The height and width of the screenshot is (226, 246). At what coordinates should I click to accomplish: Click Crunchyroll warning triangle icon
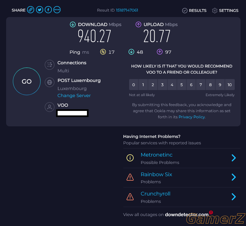coord(130,197)
